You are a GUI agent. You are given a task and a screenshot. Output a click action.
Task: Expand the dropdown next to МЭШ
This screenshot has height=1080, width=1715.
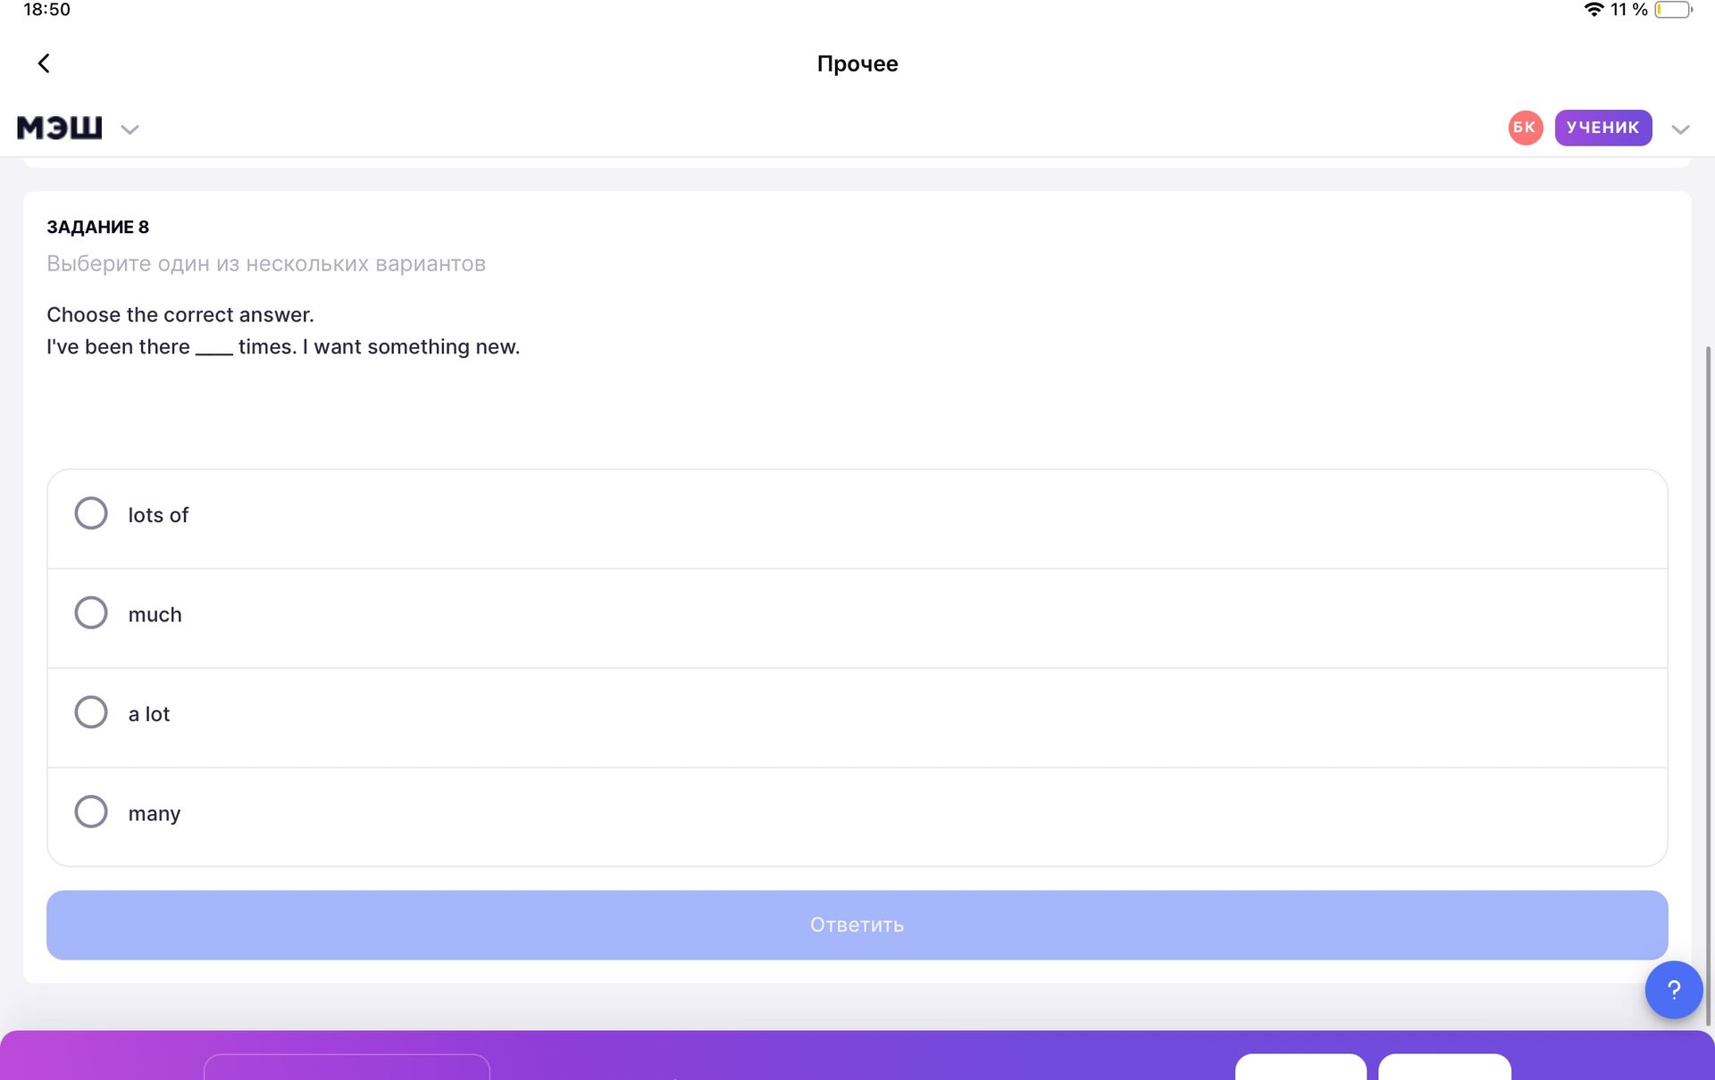[130, 129]
